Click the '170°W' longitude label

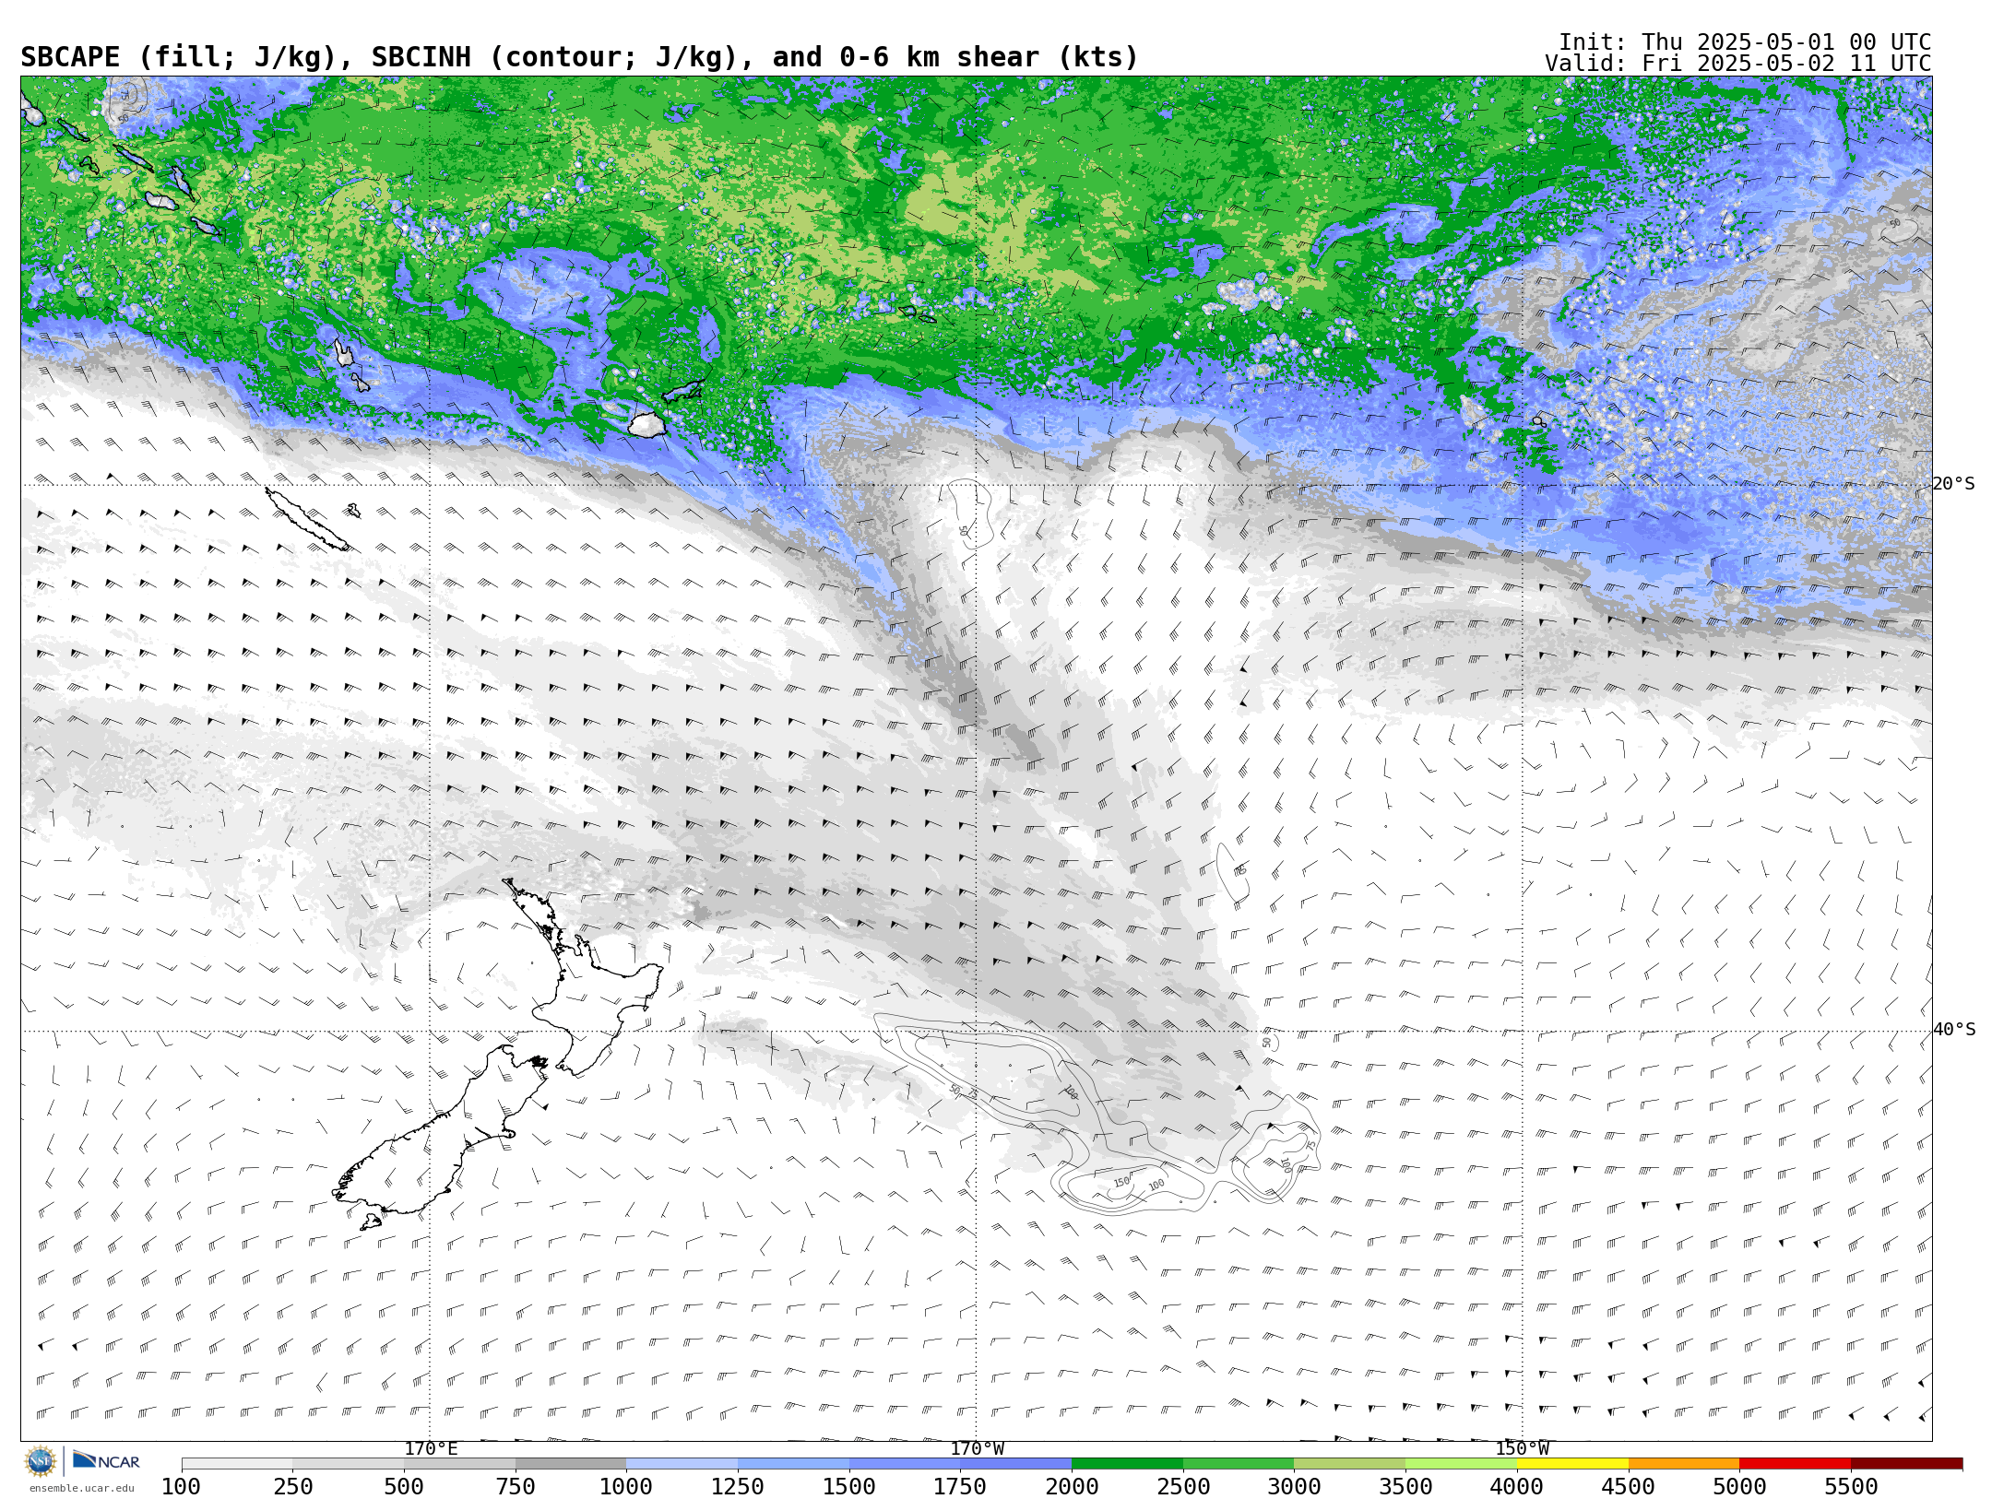point(977,1448)
